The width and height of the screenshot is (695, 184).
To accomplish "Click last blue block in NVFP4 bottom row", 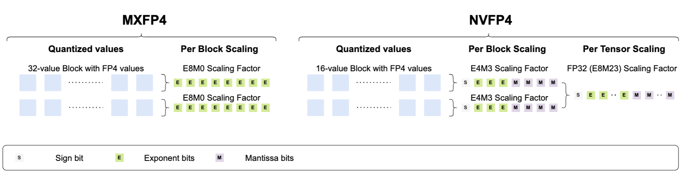I will [432, 108].
